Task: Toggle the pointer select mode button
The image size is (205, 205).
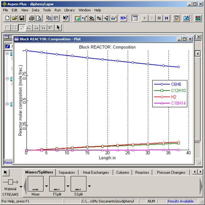Action: click(7, 172)
